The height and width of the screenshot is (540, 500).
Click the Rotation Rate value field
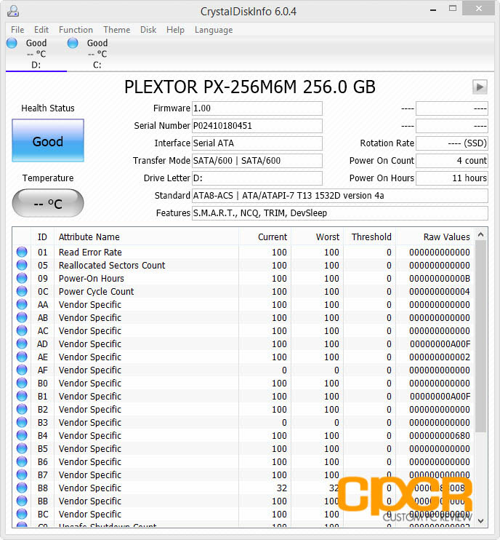coord(452,143)
